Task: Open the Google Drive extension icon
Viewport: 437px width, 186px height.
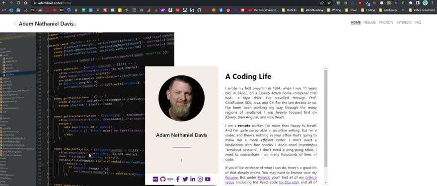Action: [x=345, y=3]
